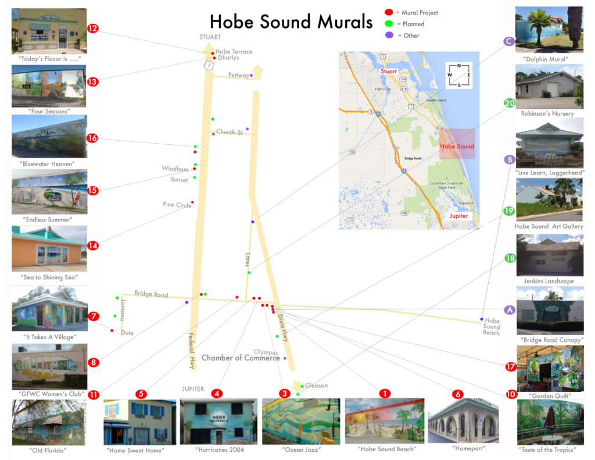Open the "It Takes A Village" thumbnail
This screenshot has width=595, height=460.
(49, 308)
